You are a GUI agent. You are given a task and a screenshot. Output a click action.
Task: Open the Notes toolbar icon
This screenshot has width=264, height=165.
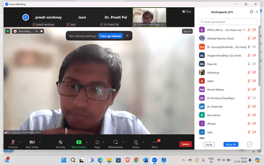click(x=136, y=142)
